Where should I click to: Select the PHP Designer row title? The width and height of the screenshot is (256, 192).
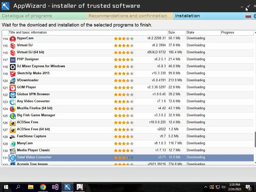click(28, 59)
